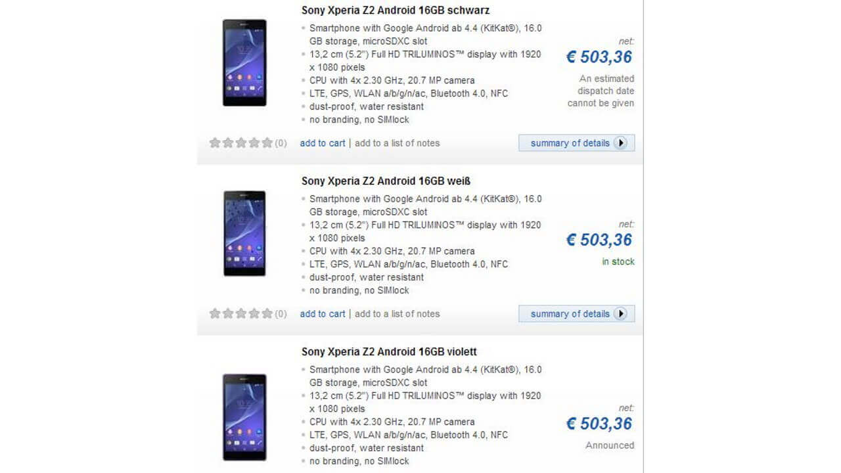The width and height of the screenshot is (841, 473).
Task: Add the schwarz Xperia Z2 to cart
Action: point(322,143)
